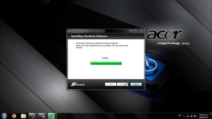Click the 'Installing Stardock Software' heading

pyautogui.click(x=89, y=36)
